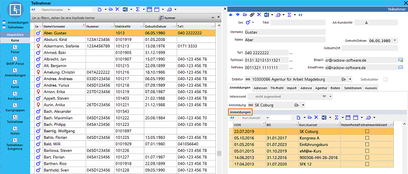Click the ellipsis button next to TelMobil
The width and height of the screenshot is (408, 174).
click(x=291, y=60)
